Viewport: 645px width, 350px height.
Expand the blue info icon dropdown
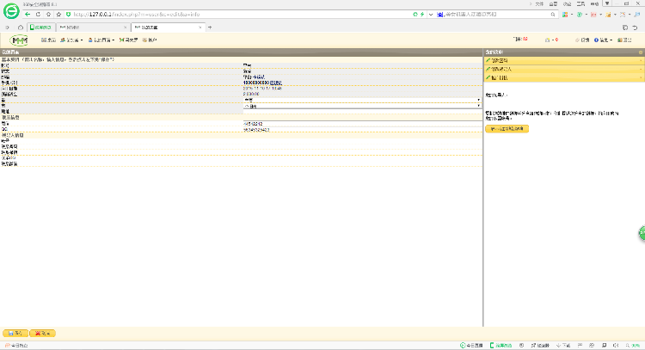(x=604, y=40)
